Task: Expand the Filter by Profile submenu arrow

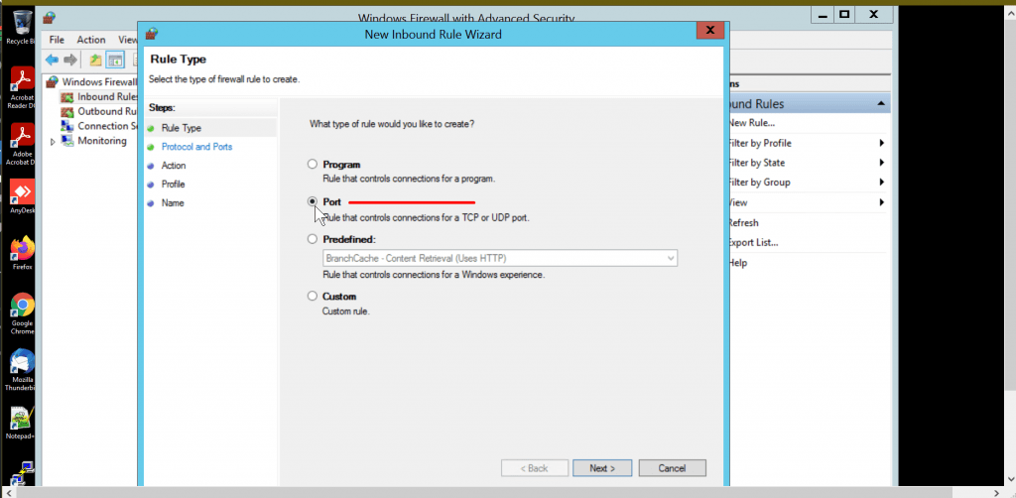Action: pos(881,143)
